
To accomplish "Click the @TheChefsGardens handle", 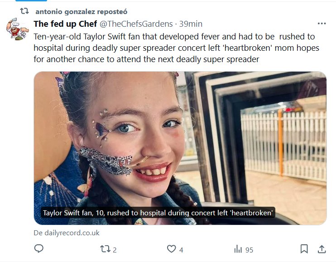I will (136, 24).
